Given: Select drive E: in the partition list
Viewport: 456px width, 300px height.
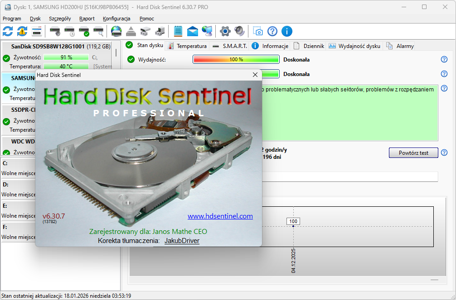Looking at the screenshot, I should pos(18,210).
